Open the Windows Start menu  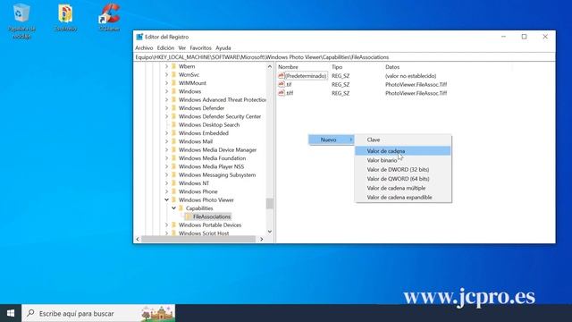[11, 313]
